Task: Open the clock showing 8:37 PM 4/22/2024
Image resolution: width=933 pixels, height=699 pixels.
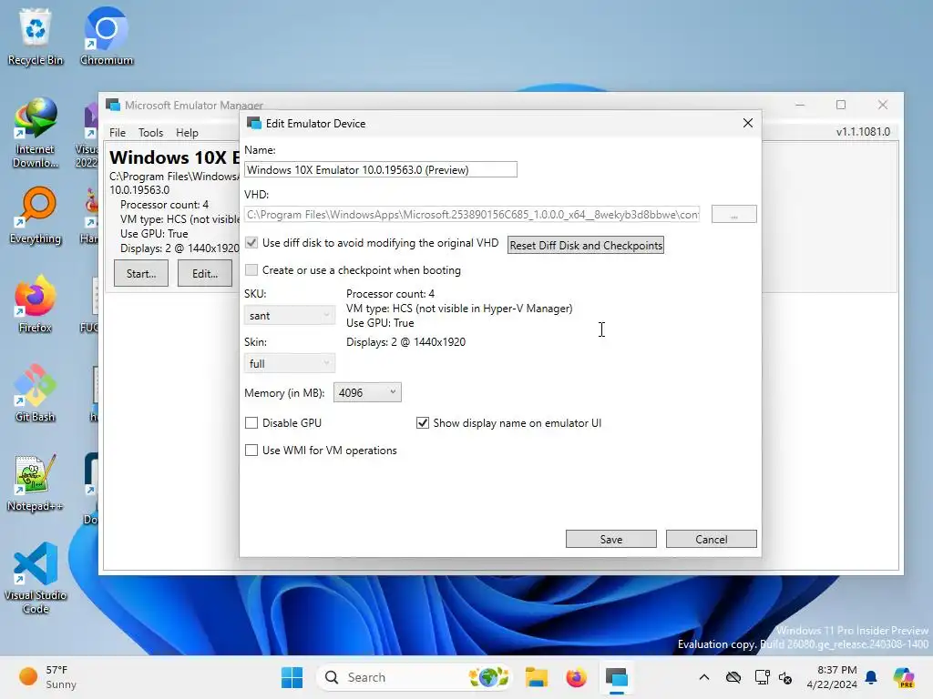Action: 832,677
